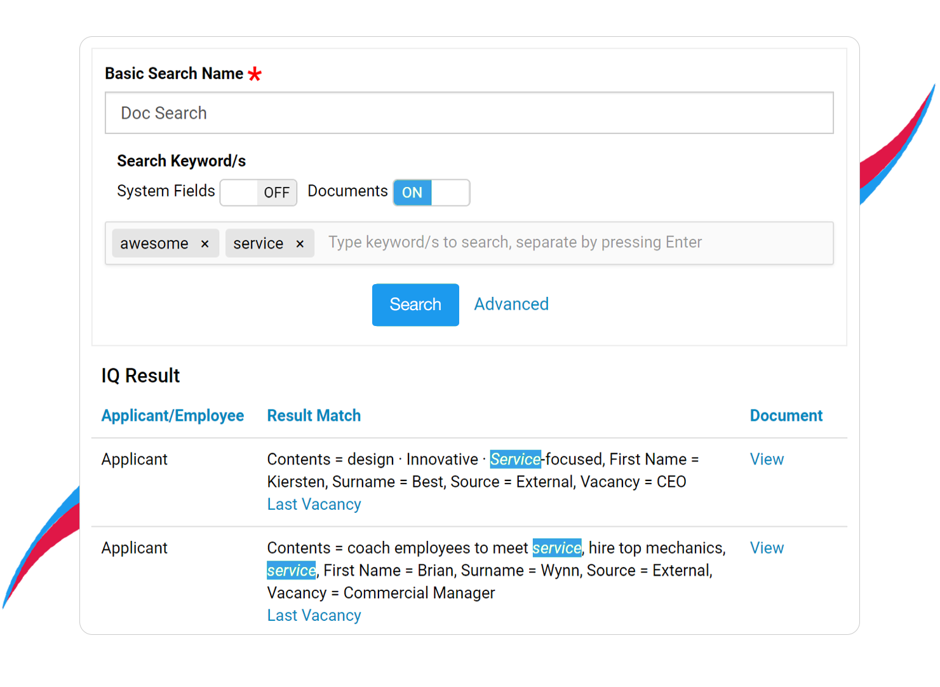Viewport: 940px width, 687px height.
Task: Open Last Vacancy for the CEO applicant
Action: tap(314, 505)
